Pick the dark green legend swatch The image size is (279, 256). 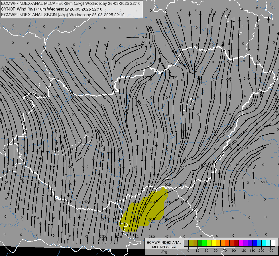200,243
